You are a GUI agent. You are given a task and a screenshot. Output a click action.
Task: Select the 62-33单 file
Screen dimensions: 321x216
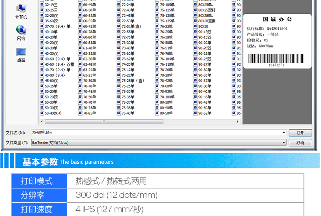(89, 53)
